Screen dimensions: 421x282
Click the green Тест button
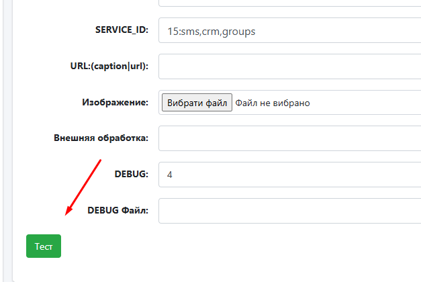44,246
